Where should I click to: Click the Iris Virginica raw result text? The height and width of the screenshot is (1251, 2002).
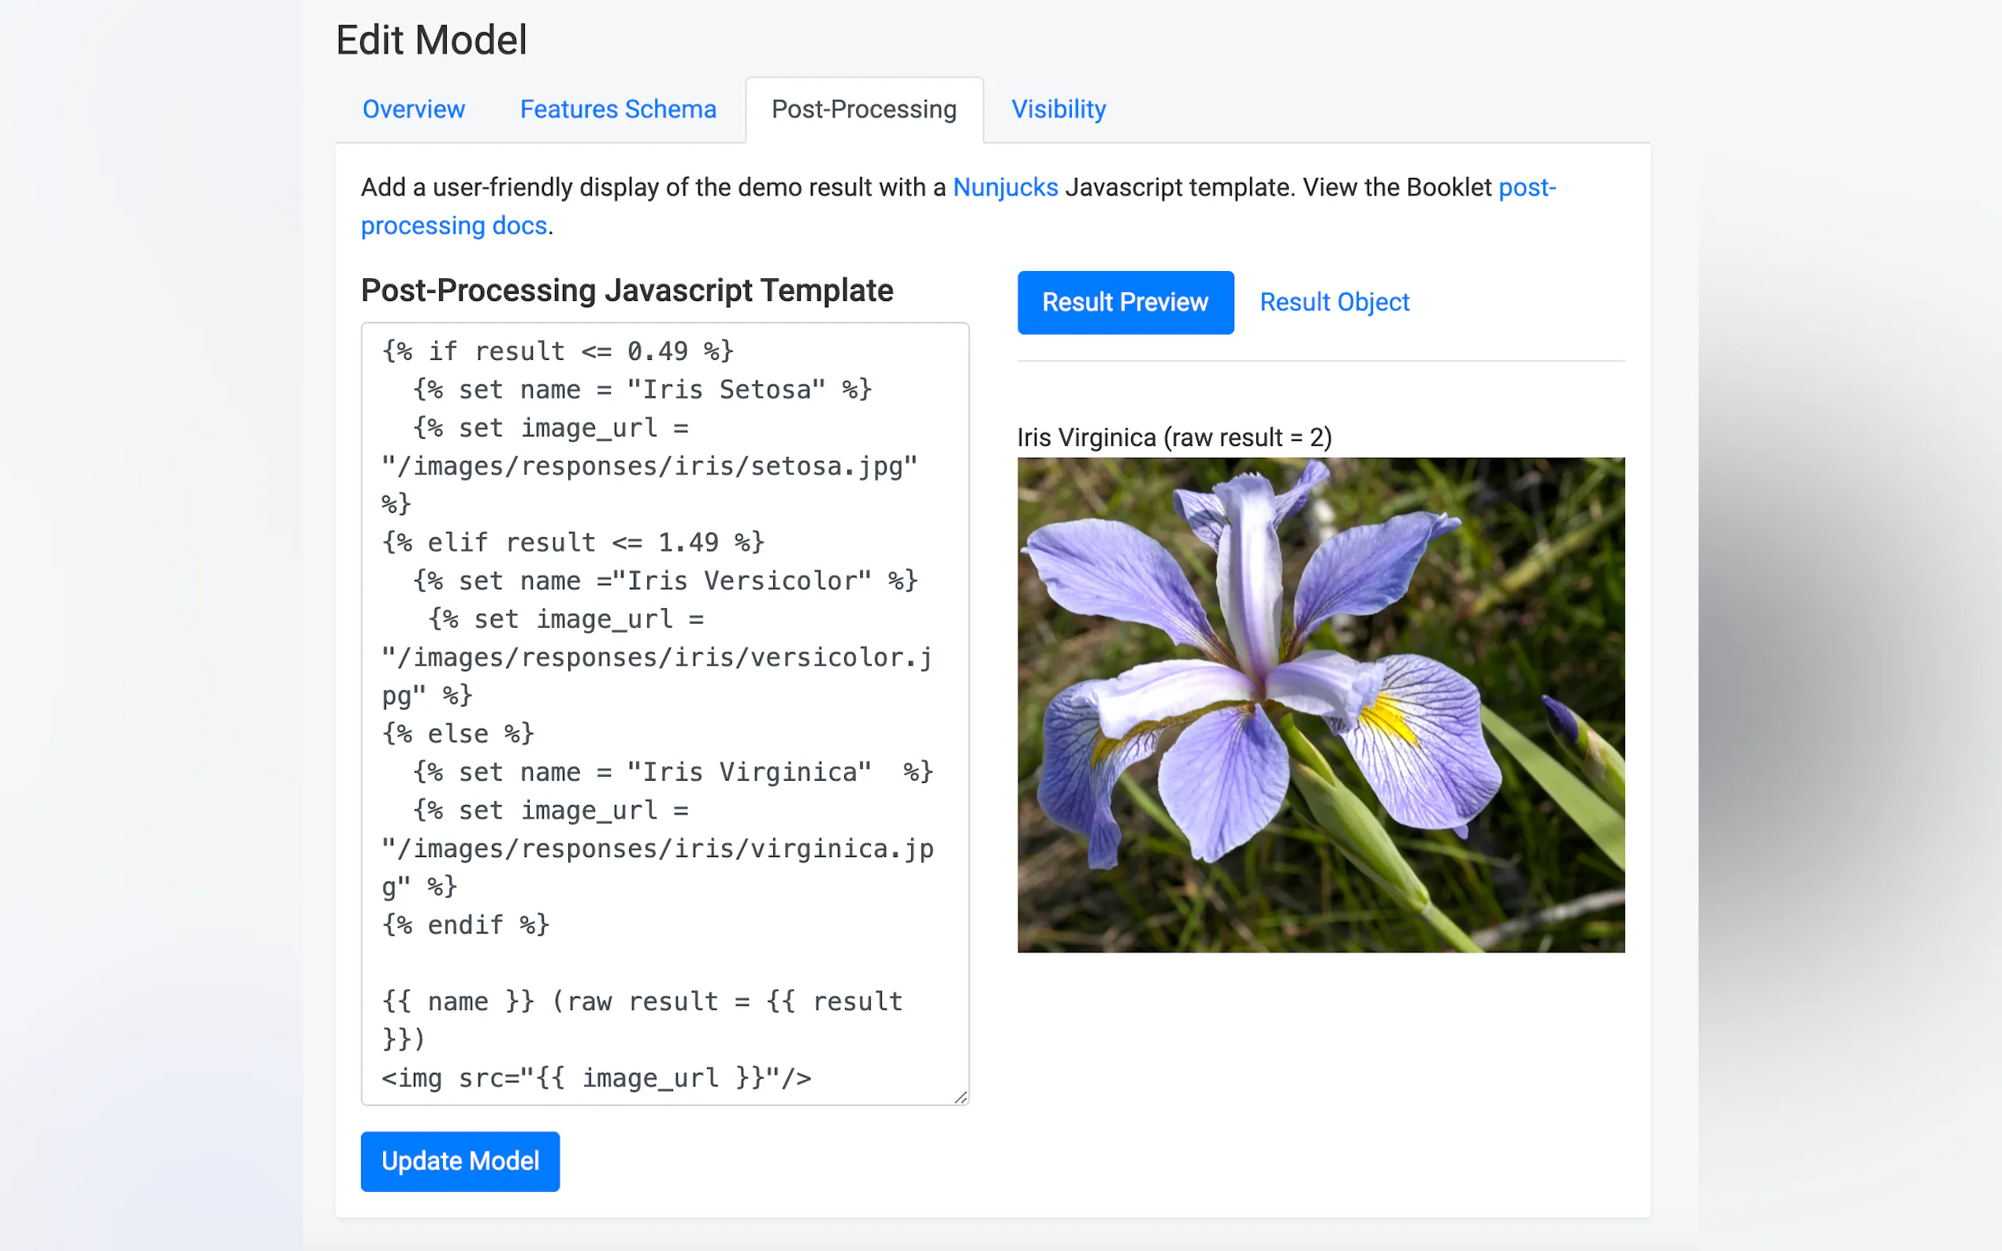coord(1174,437)
